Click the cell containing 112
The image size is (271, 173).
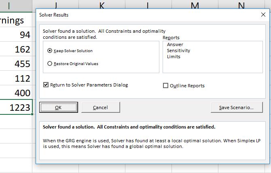click(x=16, y=78)
